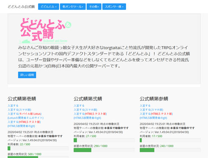Open 入室する(HTML5 テスト版) under 公式鯖第壱鯖
This screenshot has width=208, height=158.
point(24,122)
